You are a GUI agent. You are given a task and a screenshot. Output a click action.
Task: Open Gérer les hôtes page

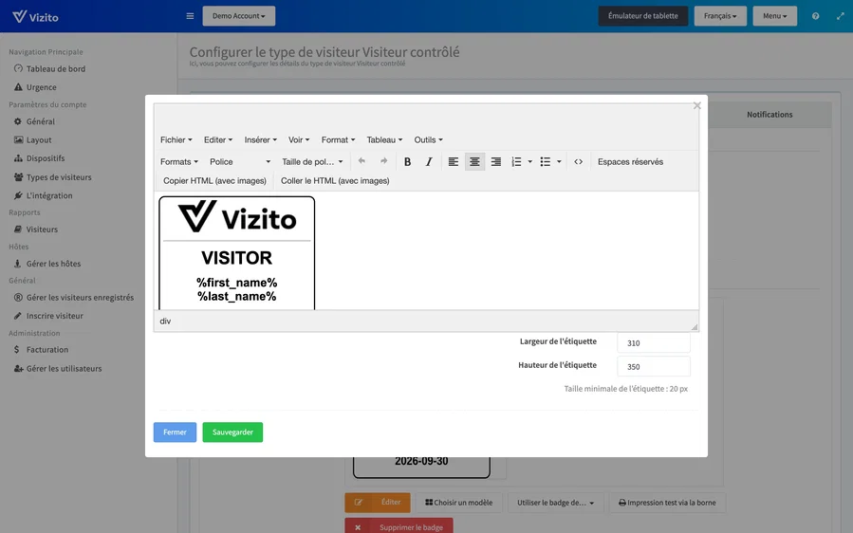pyautogui.click(x=47, y=264)
